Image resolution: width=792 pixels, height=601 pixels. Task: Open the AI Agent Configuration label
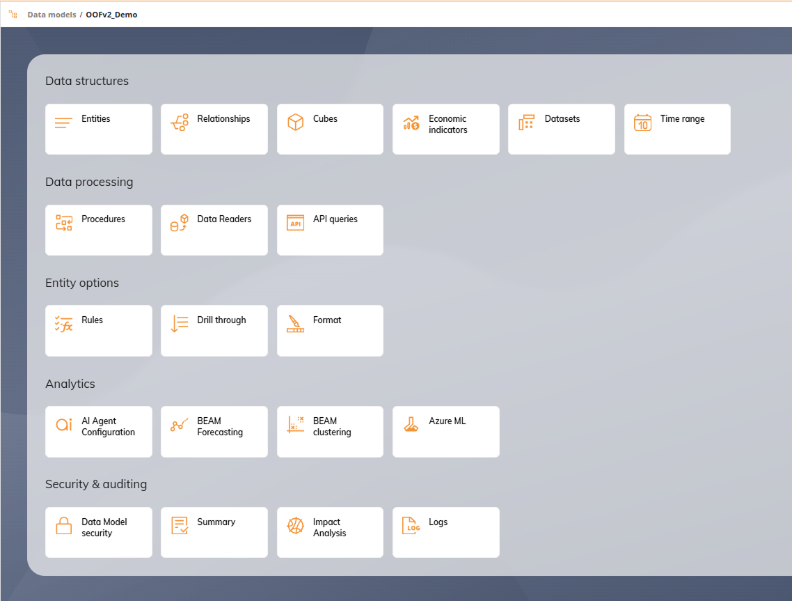108,427
